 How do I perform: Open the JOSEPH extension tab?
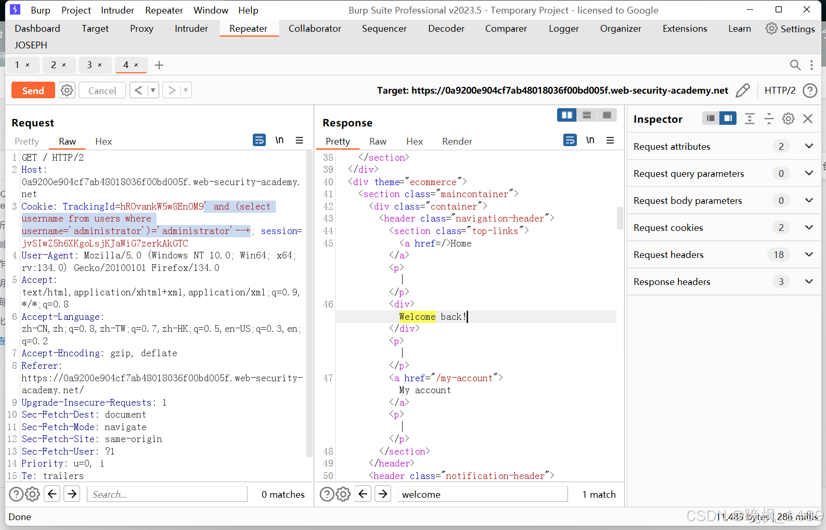pyautogui.click(x=31, y=45)
